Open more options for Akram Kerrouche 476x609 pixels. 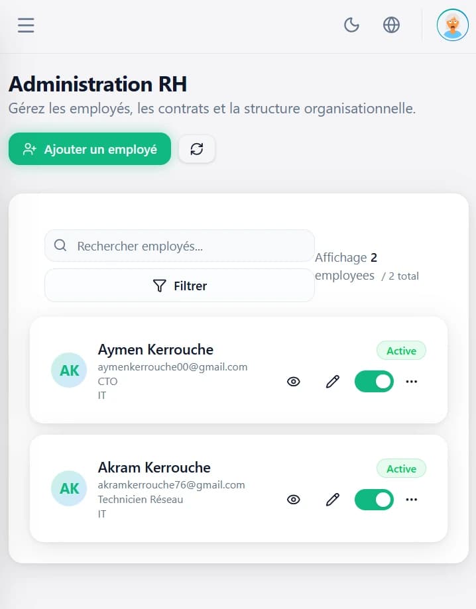point(412,500)
